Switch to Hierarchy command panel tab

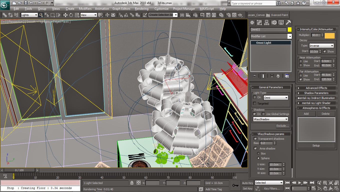267,22
